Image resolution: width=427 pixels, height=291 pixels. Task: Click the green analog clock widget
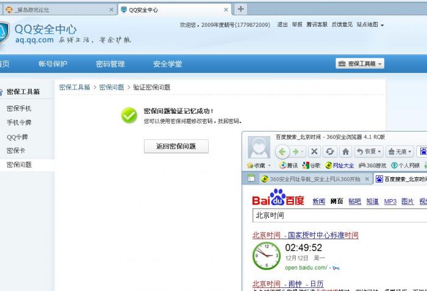[267, 256]
